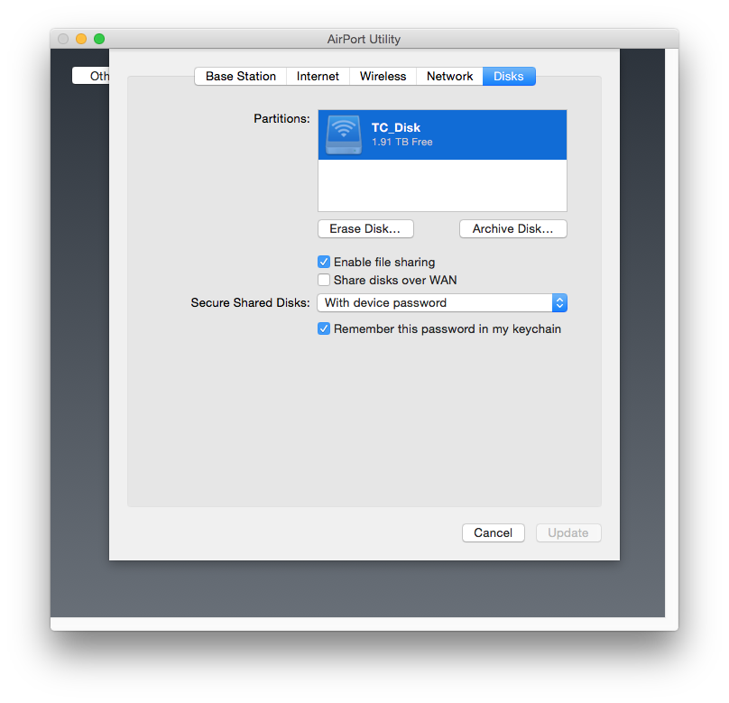This screenshot has width=729, height=703.
Task: Switch to the Internet tab
Action: click(318, 76)
